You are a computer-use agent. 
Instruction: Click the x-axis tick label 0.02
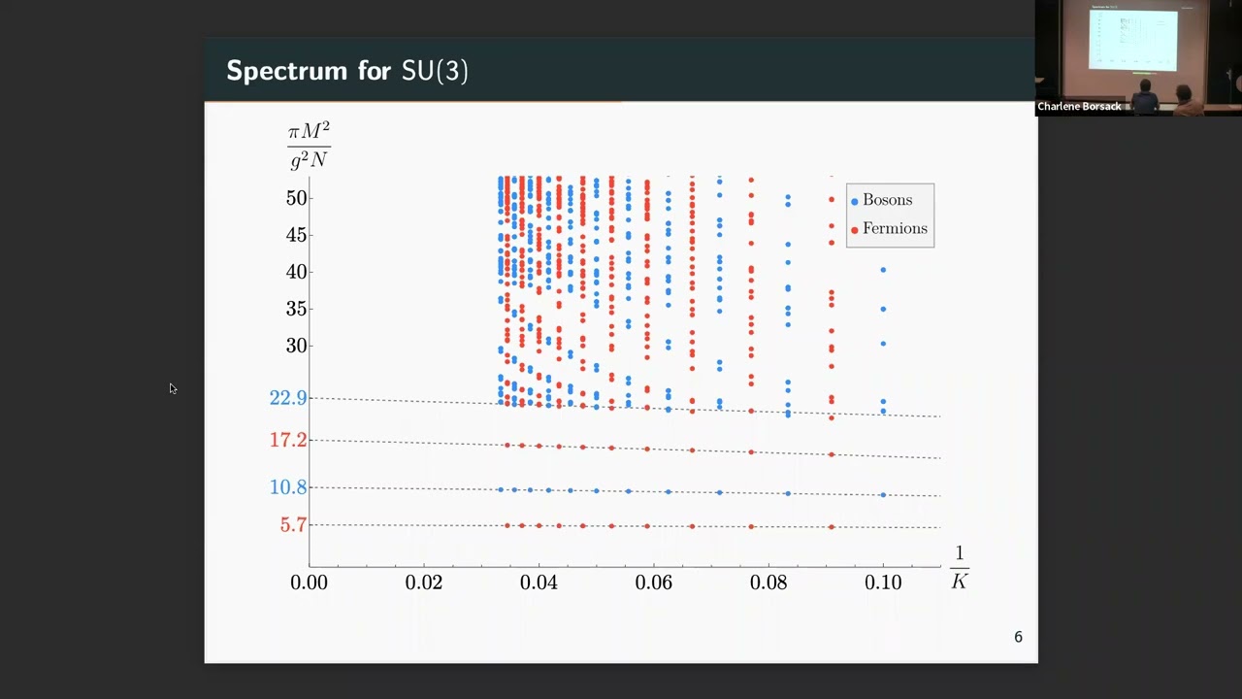pyautogui.click(x=424, y=582)
